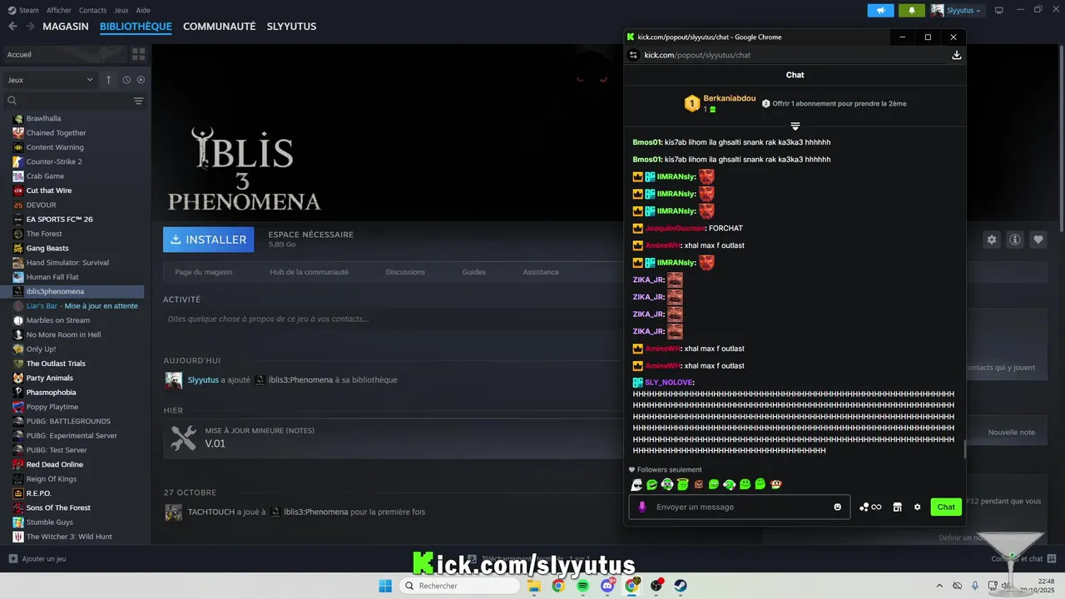Click the blue announcements megaphone button
This screenshot has height=599, width=1065.
880,10
